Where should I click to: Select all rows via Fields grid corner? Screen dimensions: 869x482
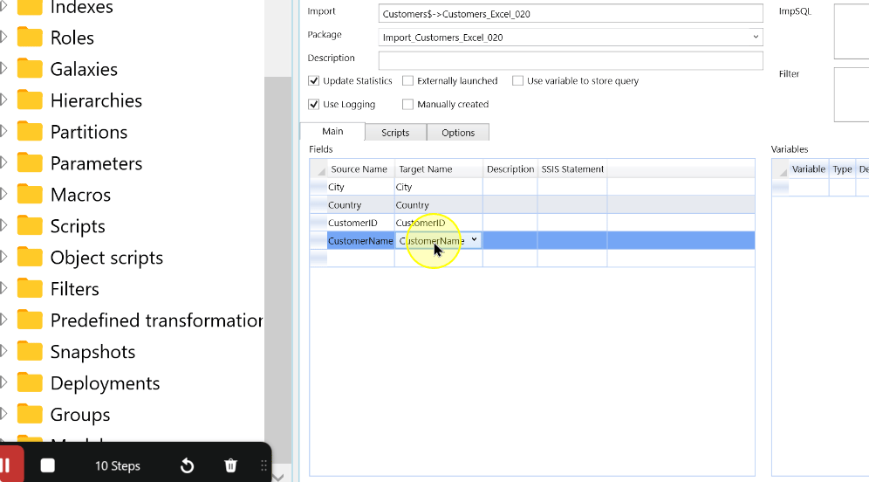[x=318, y=169]
